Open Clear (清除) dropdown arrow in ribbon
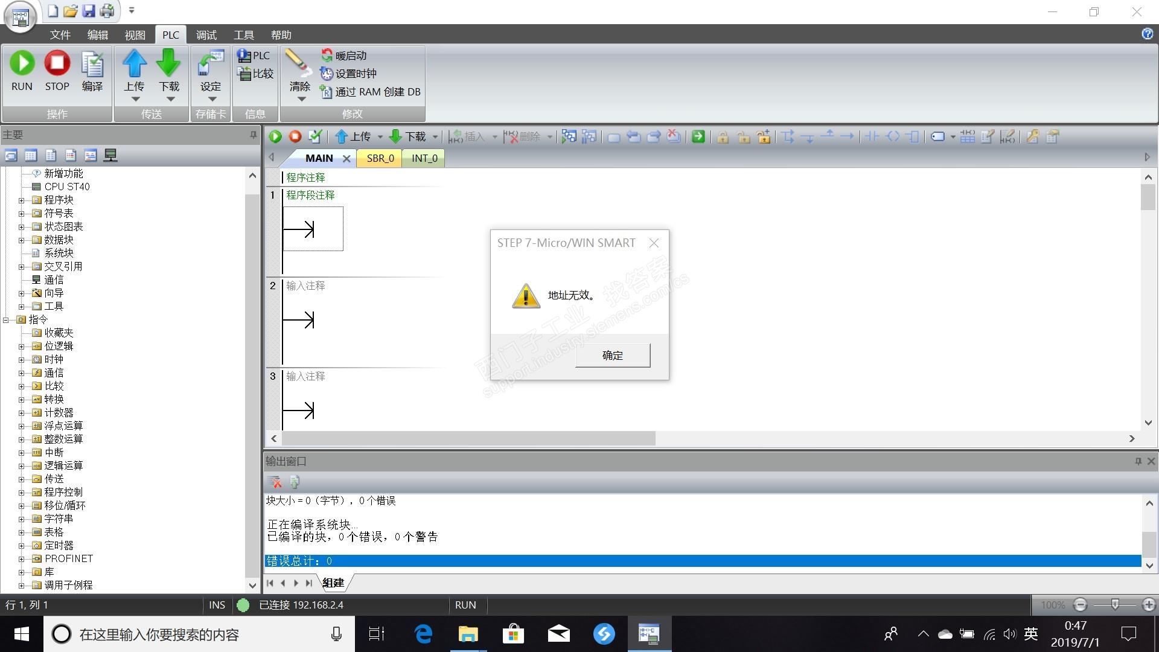Image resolution: width=1159 pixels, height=652 pixels. tap(301, 99)
